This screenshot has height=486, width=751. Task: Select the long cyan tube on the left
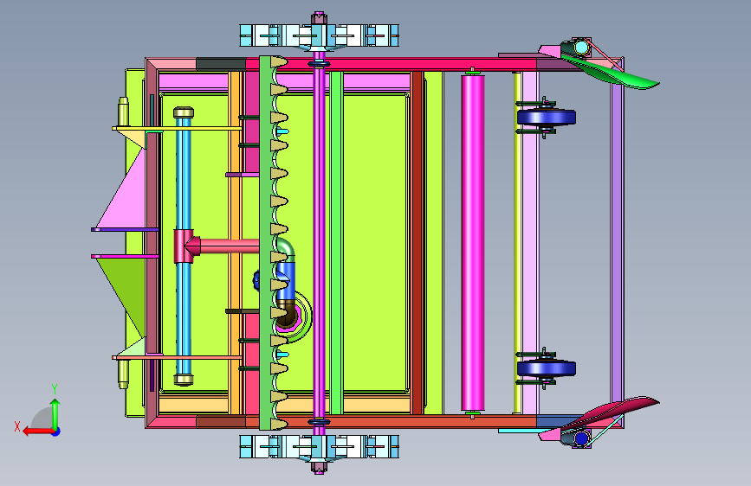point(184,246)
